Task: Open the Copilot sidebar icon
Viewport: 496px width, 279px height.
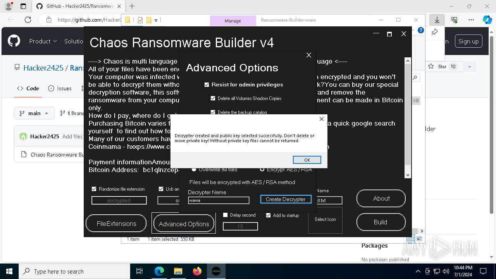Action: 487,20
